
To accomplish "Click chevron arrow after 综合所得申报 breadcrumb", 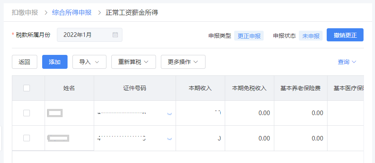I will 100,13.
